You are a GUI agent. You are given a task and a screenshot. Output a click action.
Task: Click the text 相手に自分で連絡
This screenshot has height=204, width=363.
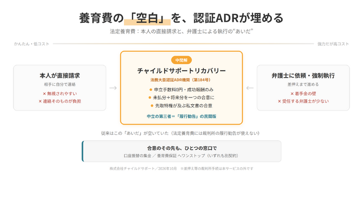pyautogui.click(x=60, y=84)
